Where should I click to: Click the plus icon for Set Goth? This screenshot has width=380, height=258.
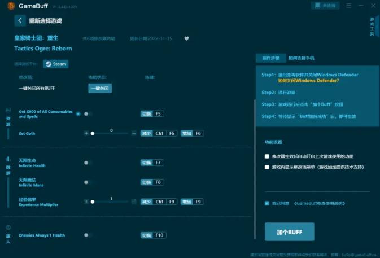[86, 133]
